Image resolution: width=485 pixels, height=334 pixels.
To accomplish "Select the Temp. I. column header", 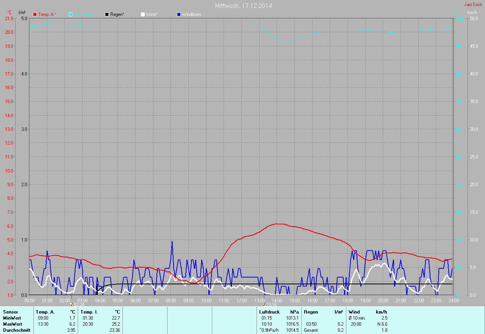I will (x=88, y=312).
